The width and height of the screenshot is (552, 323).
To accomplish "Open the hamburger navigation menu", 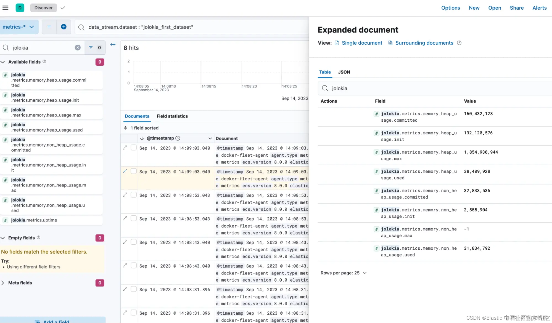I will tap(6, 8).
